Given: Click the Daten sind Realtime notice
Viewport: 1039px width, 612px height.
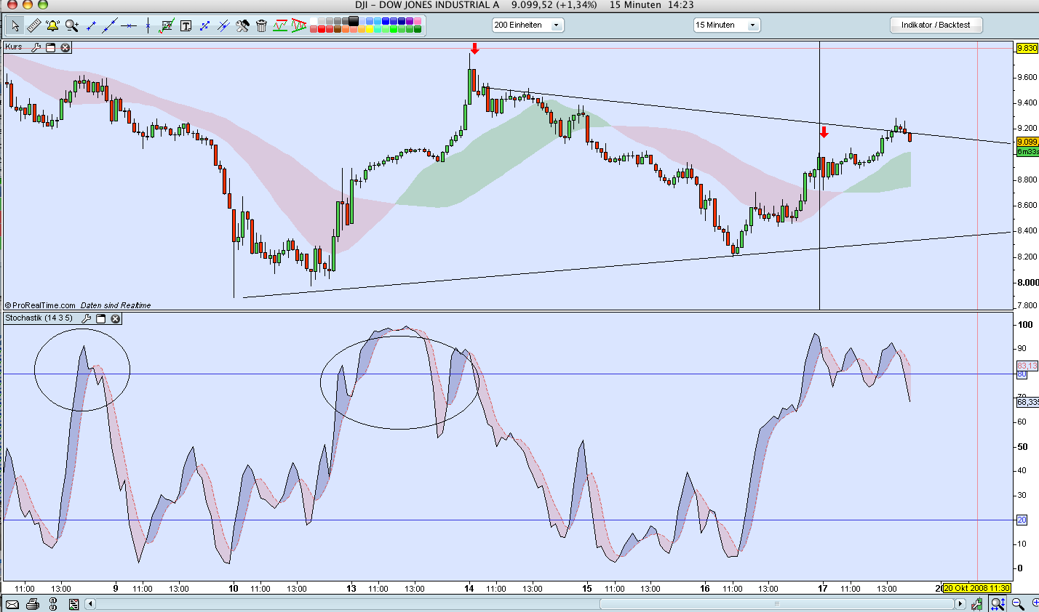Looking at the screenshot, I should pos(116,305).
